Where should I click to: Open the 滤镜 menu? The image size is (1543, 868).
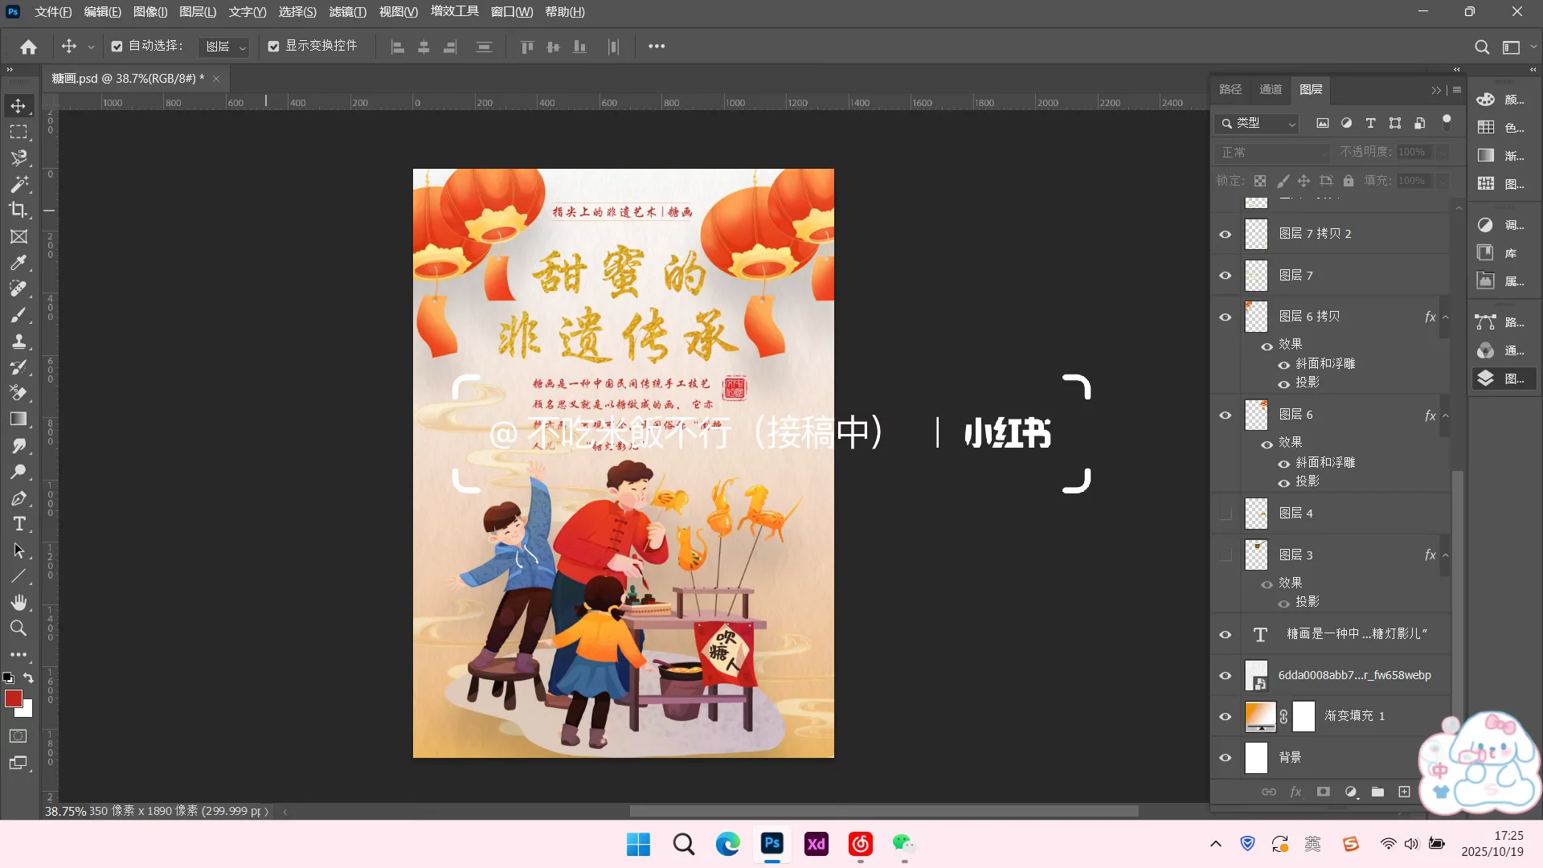(348, 11)
